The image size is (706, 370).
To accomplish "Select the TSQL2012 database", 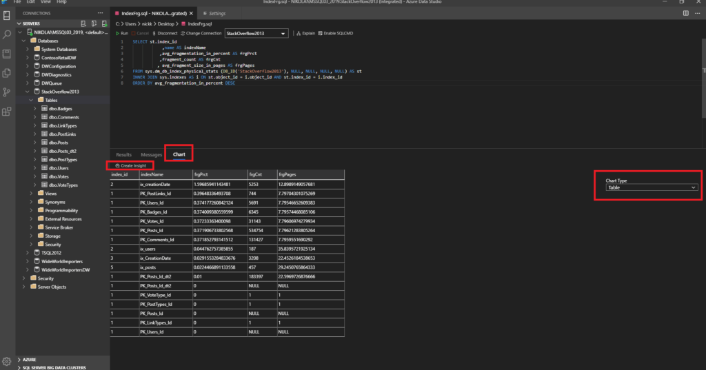I will [x=51, y=253].
